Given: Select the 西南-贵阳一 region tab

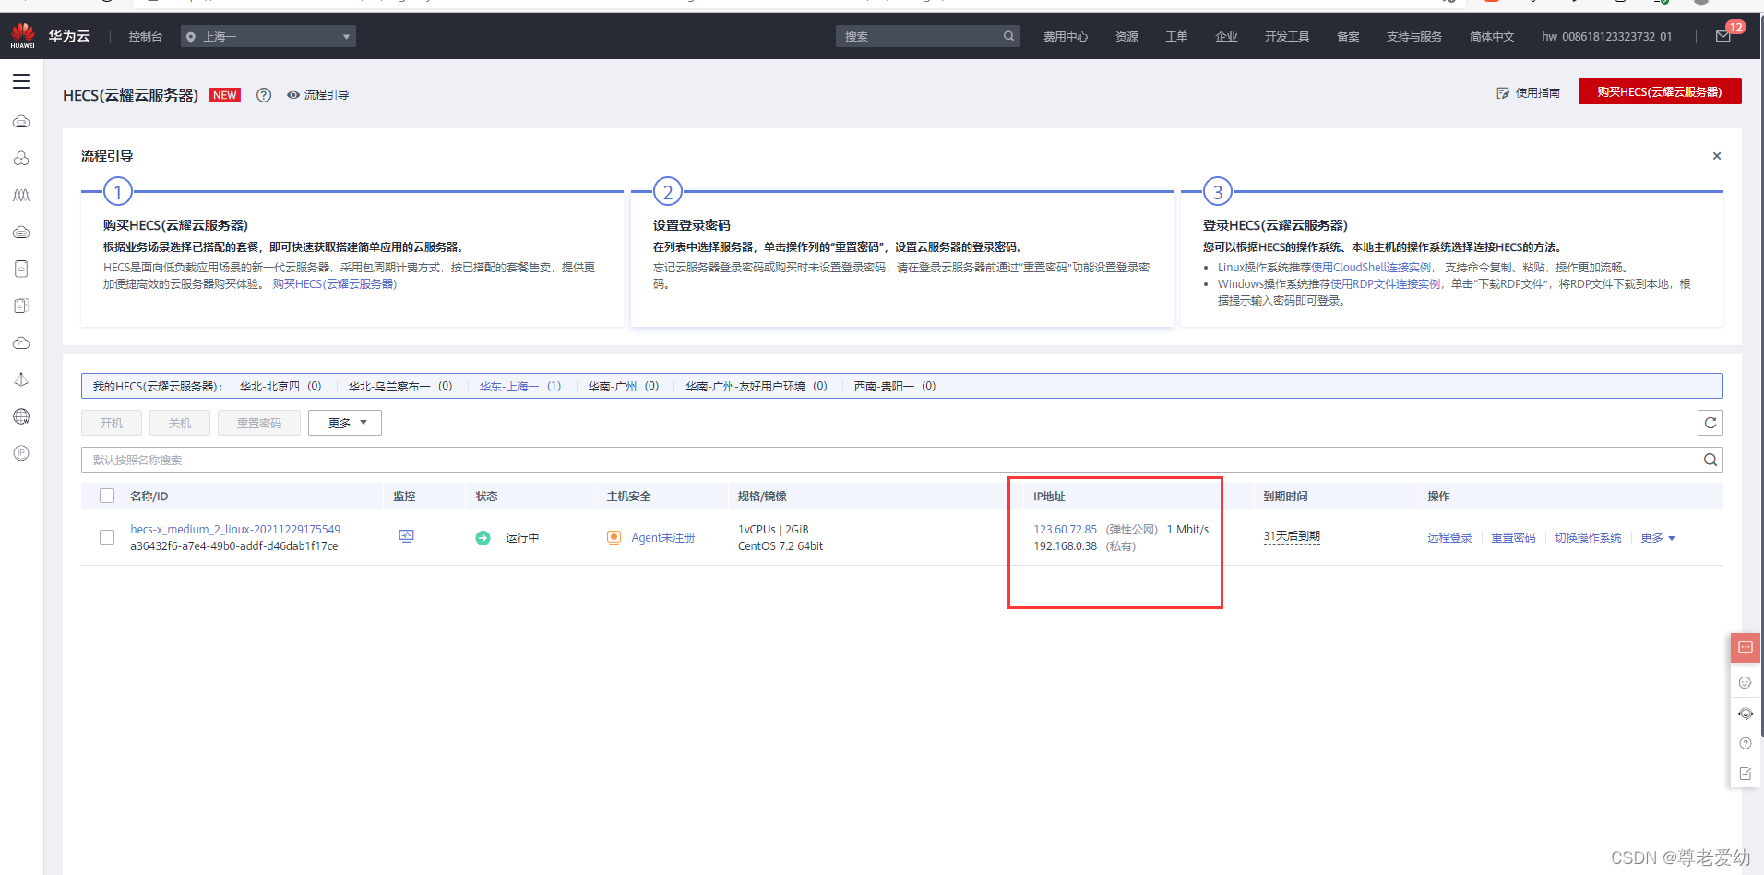Looking at the screenshot, I should click(x=895, y=386).
